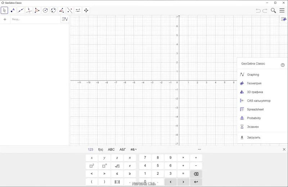
Task: Open keyboard more options (three dots)
Action: coord(199,149)
